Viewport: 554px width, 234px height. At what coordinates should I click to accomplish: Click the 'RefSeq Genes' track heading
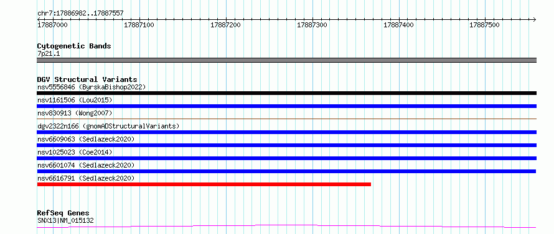point(63,214)
